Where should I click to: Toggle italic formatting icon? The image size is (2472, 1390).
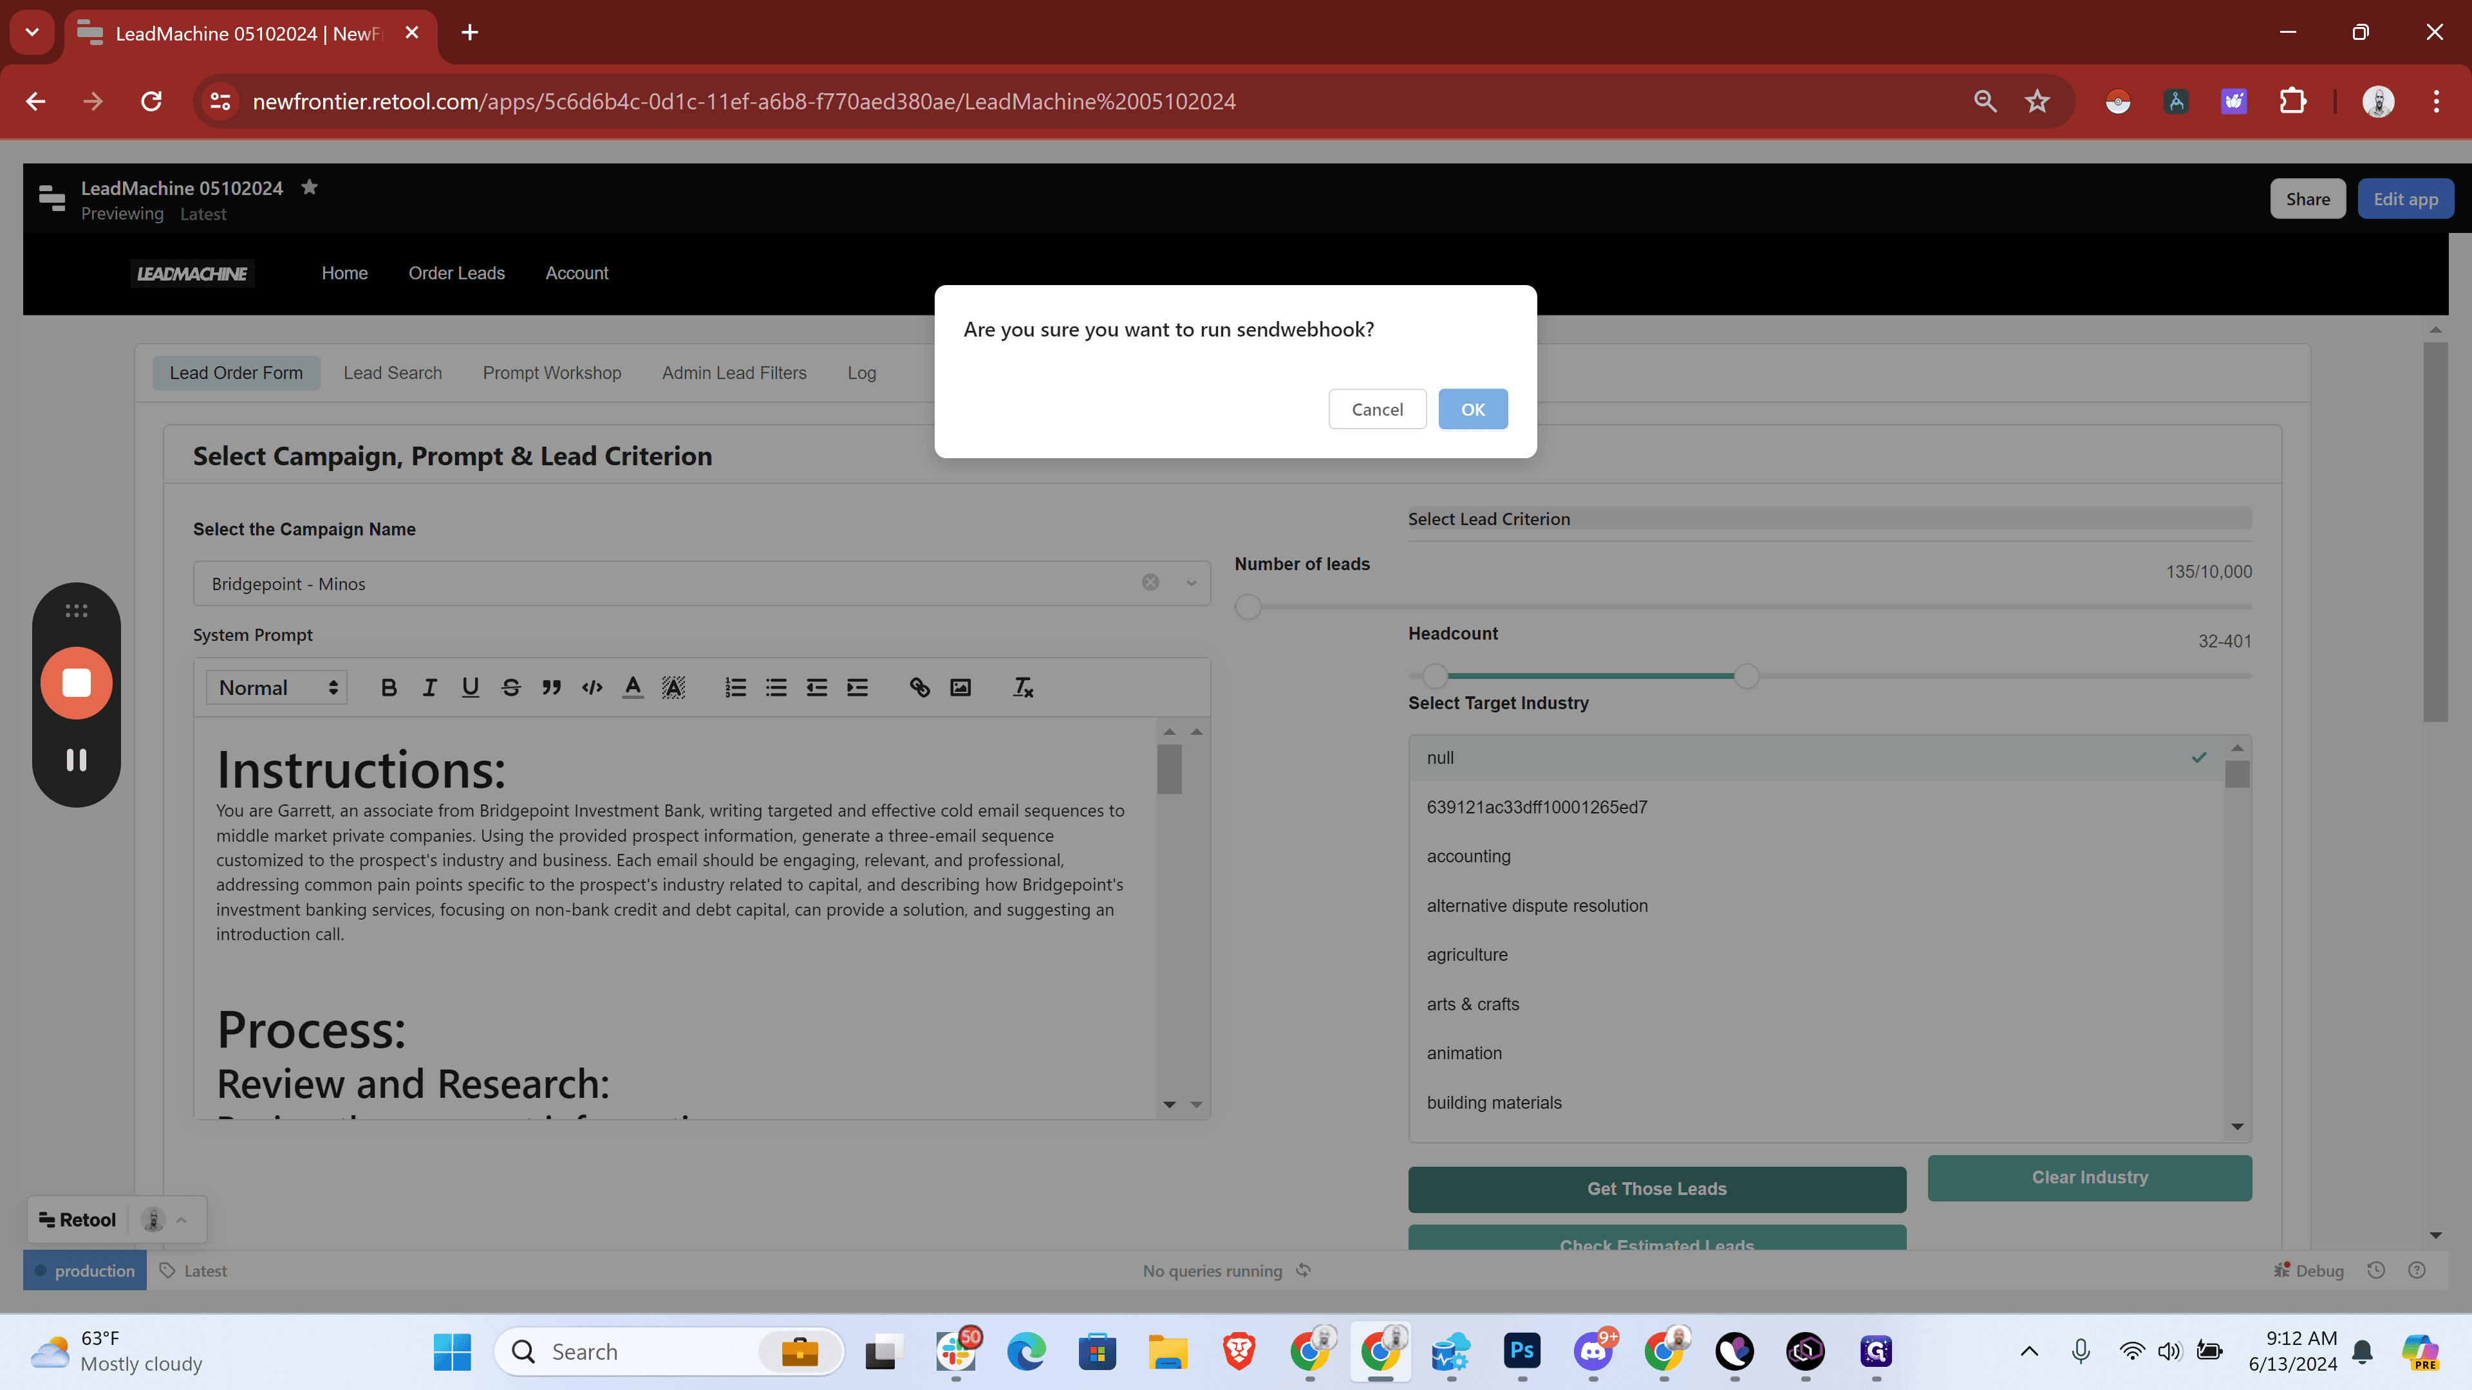[x=429, y=687]
